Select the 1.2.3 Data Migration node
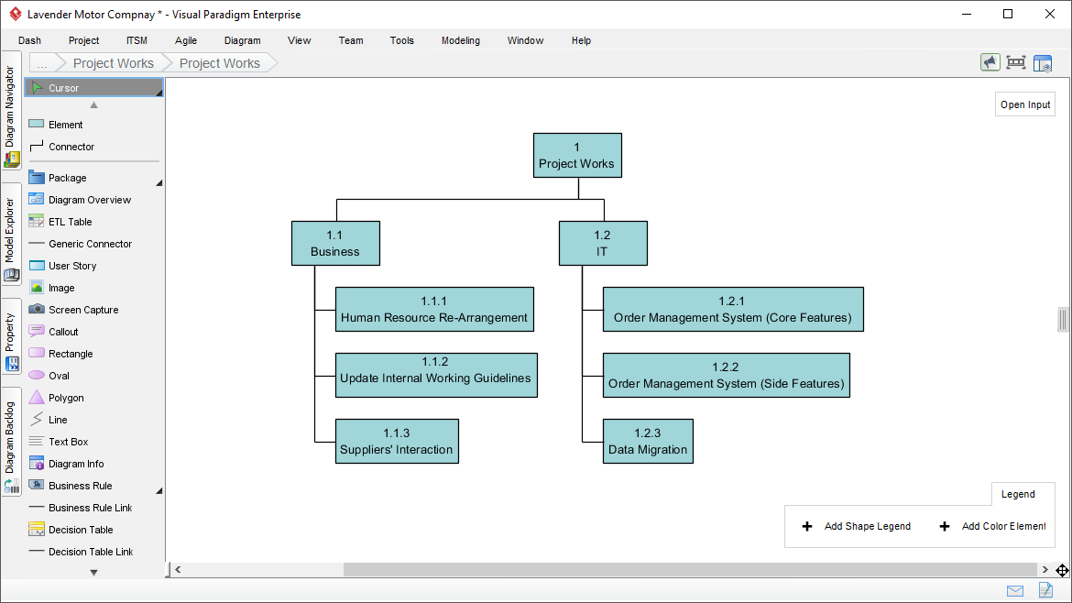Viewport: 1072px width, 603px height. pyautogui.click(x=648, y=442)
